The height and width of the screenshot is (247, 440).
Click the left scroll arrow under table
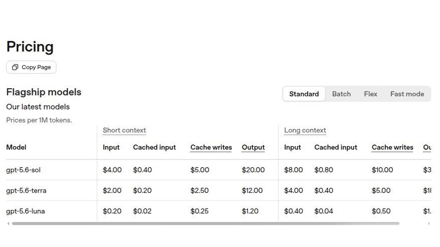[8, 223]
